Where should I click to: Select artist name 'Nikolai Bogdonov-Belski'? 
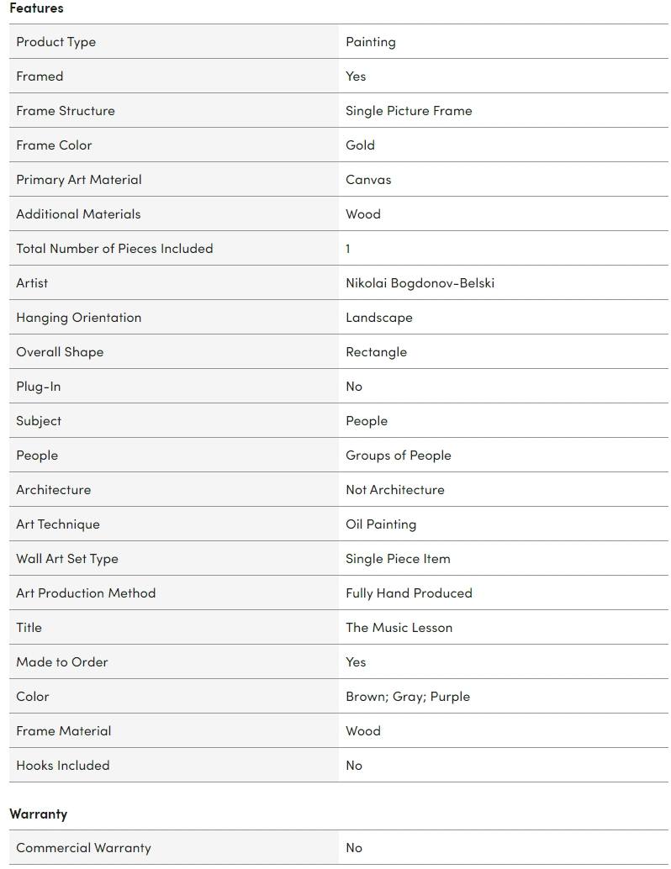[x=420, y=283]
